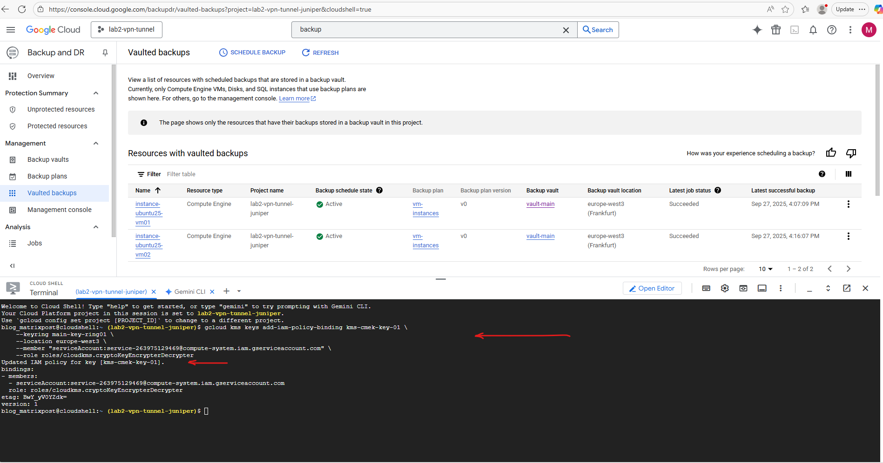The width and height of the screenshot is (883, 463).
Task: Click thumbs up feedback icon
Action: (831, 153)
